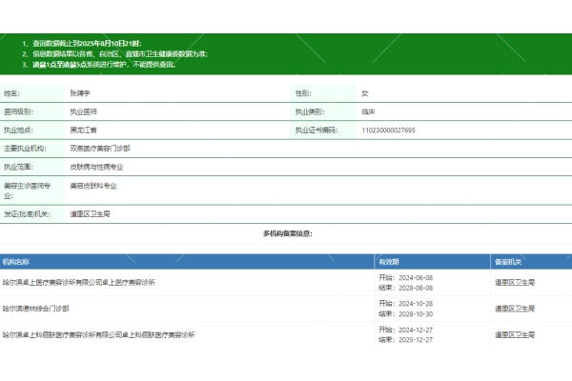The width and height of the screenshot is (572, 381).
Task: Click end date '2028-10-30'
Action: (416, 314)
